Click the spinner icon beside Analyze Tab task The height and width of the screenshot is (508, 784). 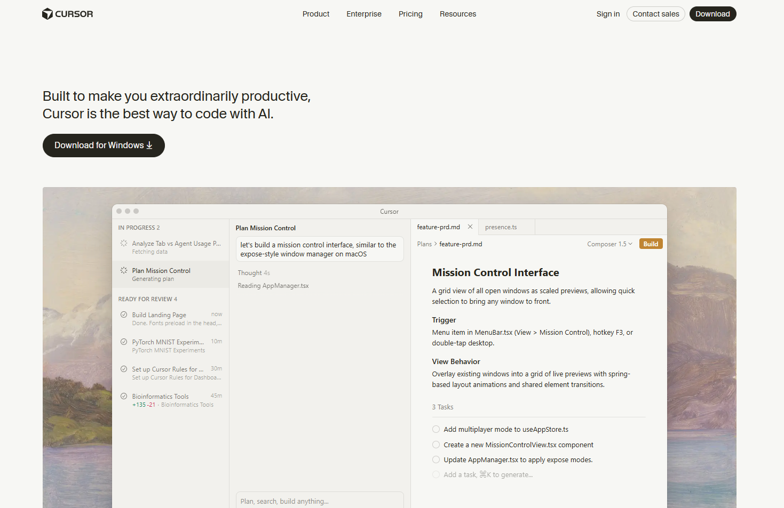tap(124, 243)
